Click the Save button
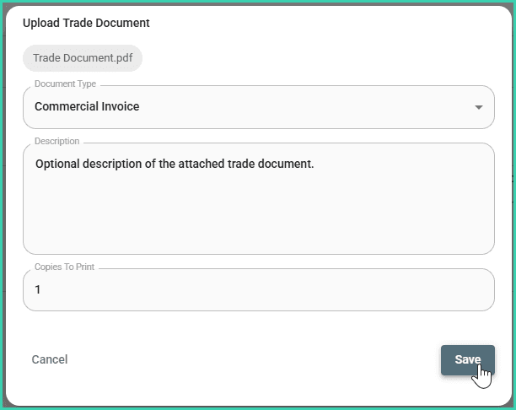The image size is (516, 410). coord(467,359)
